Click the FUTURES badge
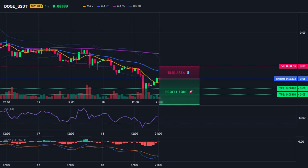Viewport: 308px width, 168px height. click(36, 6)
